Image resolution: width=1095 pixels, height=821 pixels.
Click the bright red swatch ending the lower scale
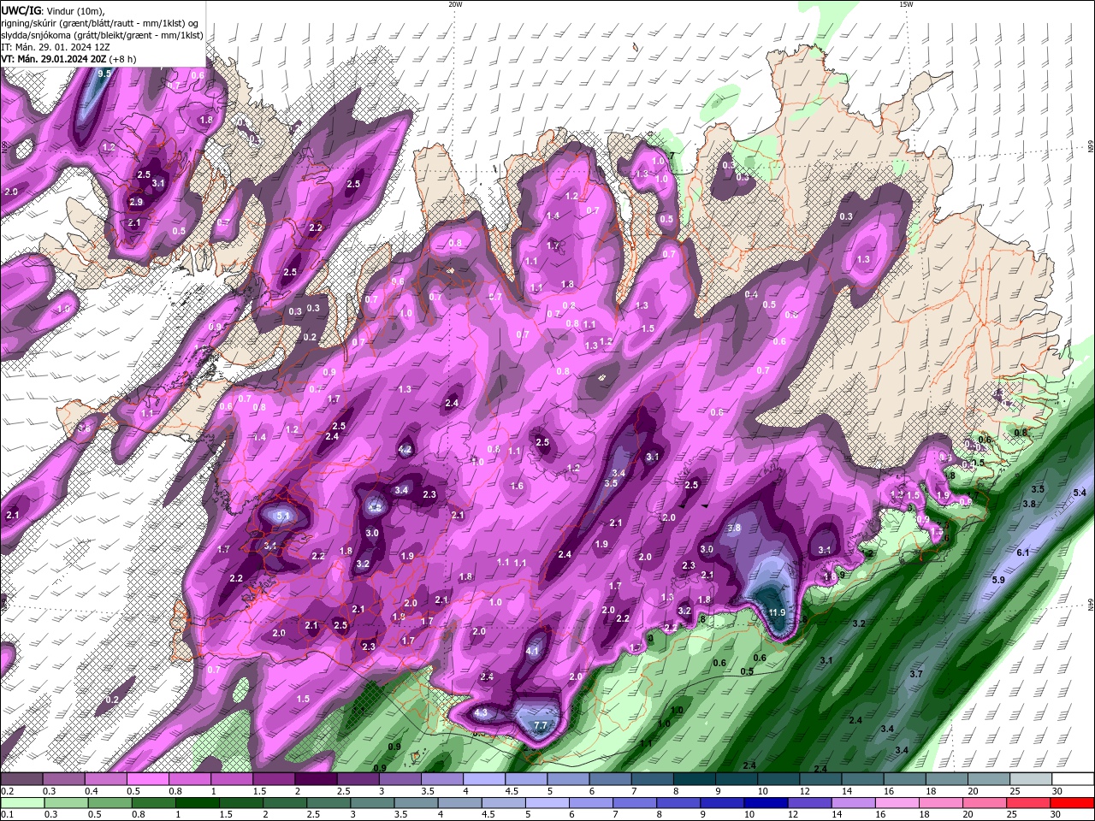point(1073,803)
